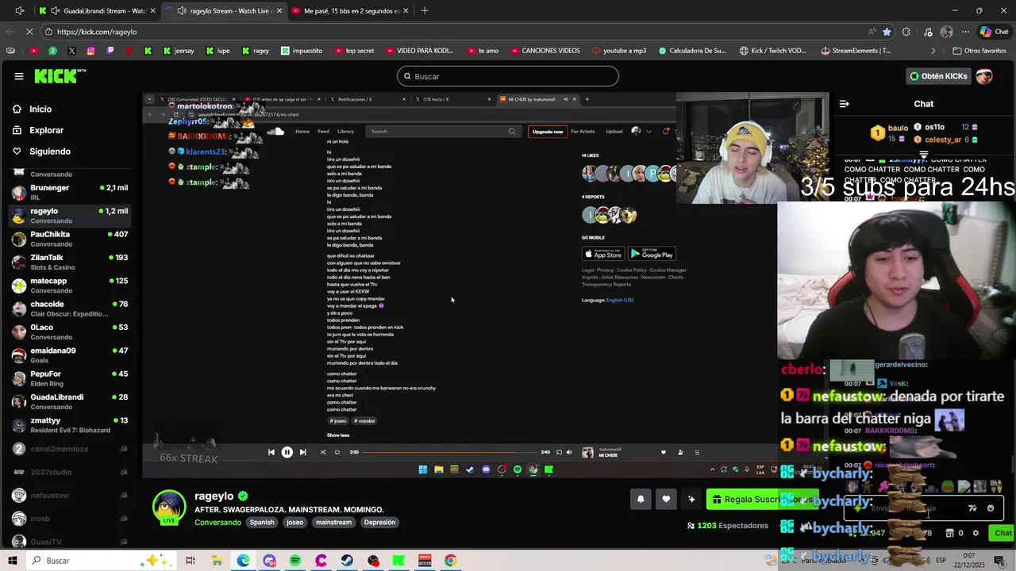The height and width of the screenshot is (571, 1016).
Task: Open matecapp channel in the sidebar
Action: click(69, 285)
